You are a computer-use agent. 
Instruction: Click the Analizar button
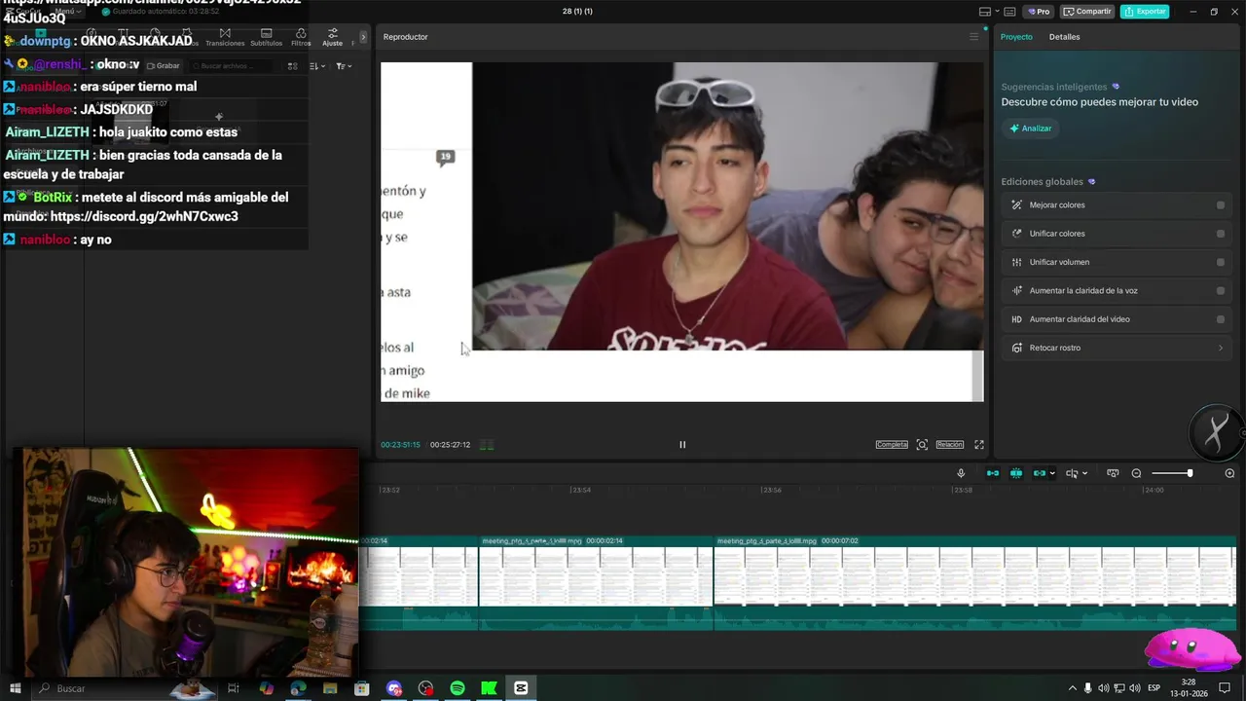pyautogui.click(x=1030, y=129)
